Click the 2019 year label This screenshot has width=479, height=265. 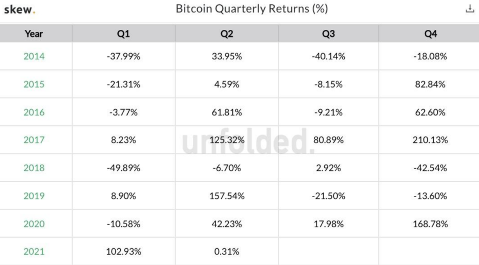[x=34, y=196]
